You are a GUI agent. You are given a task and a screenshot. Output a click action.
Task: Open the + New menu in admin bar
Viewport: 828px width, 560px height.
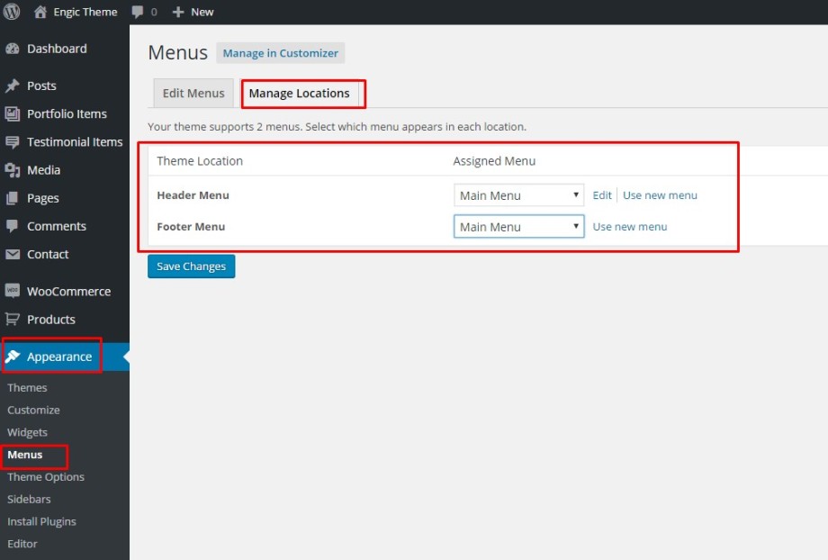pyautogui.click(x=193, y=12)
